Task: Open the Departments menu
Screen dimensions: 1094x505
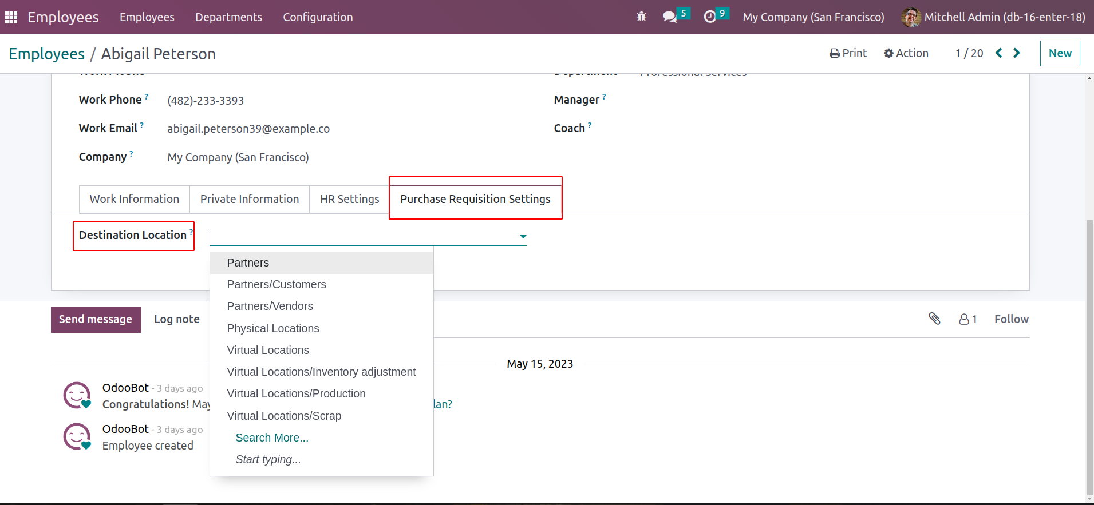Action: coord(228,17)
